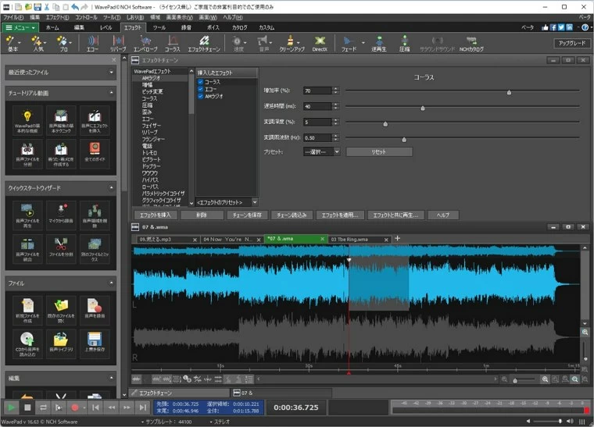This screenshot has width=594, height=427.
Task: Click the チェーンを保存 button
Action: pyautogui.click(x=247, y=215)
